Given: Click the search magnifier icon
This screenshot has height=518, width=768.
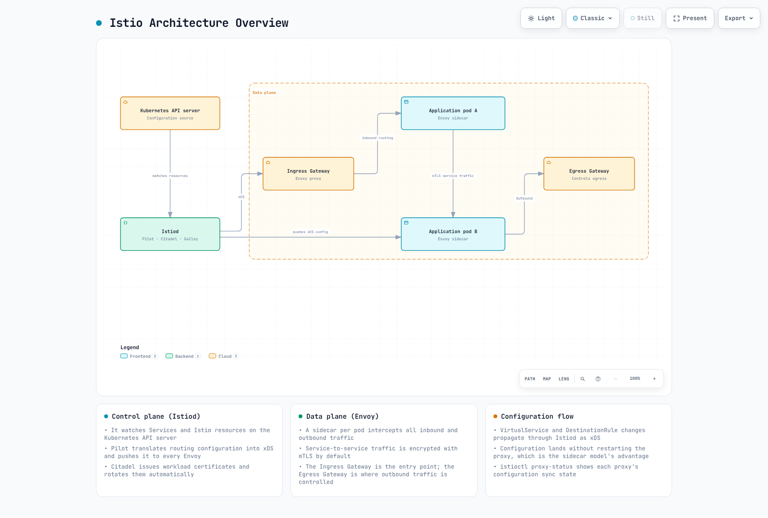Looking at the screenshot, I should click(x=583, y=379).
